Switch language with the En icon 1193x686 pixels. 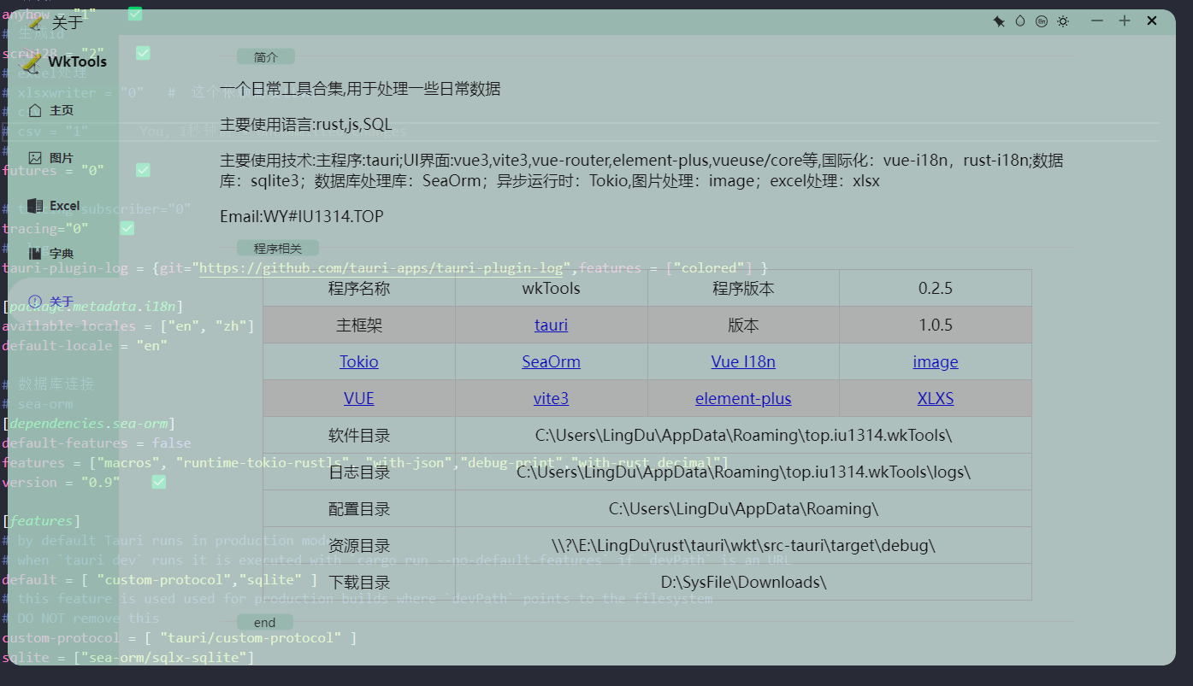1042,21
